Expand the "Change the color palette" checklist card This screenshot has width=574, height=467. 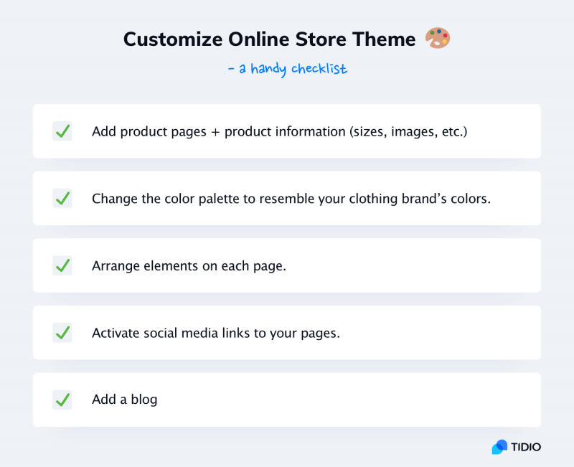pos(287,198)
